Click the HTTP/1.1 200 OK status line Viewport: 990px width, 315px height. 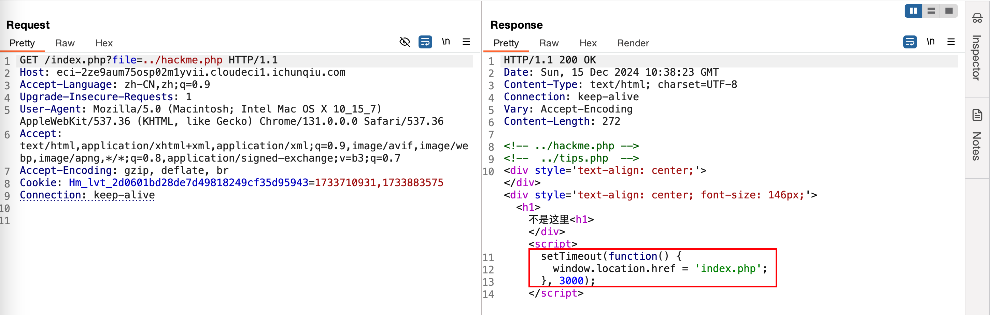pos(550,60)
